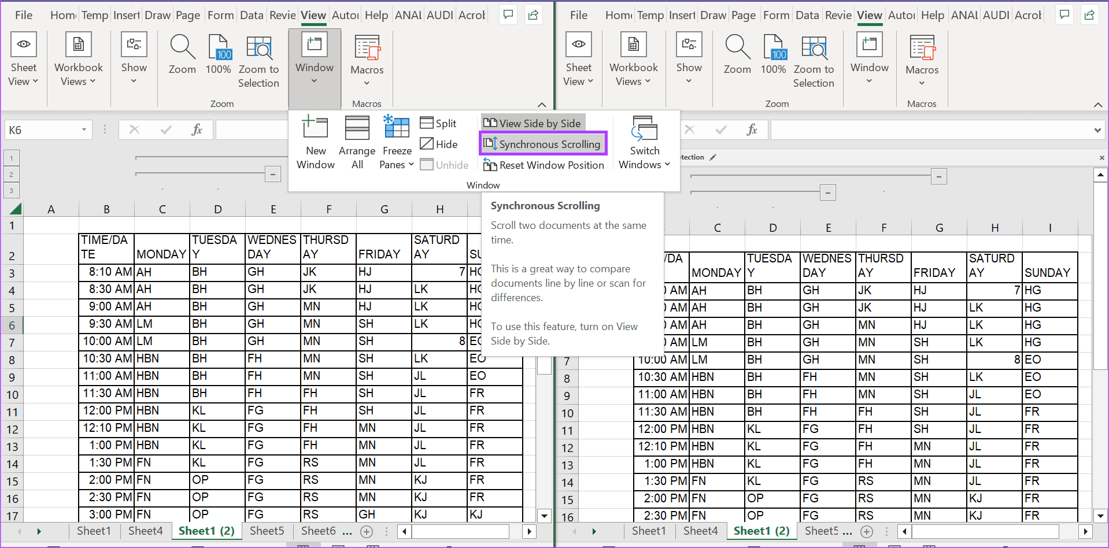Viewport: 1109px width, 548px height.
Task: Open the File menu
Action: pos(23,15)
